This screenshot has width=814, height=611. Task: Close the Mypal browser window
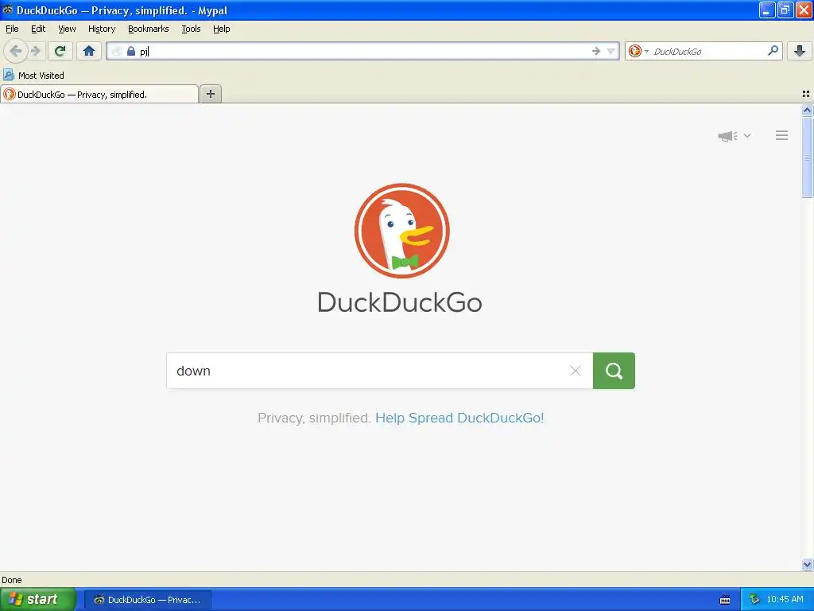(x=804, y=10)
